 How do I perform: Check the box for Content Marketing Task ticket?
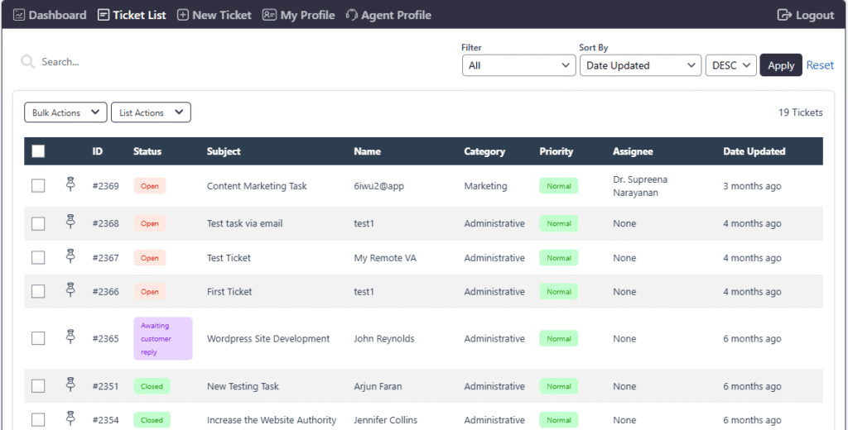tap(38, 186)
